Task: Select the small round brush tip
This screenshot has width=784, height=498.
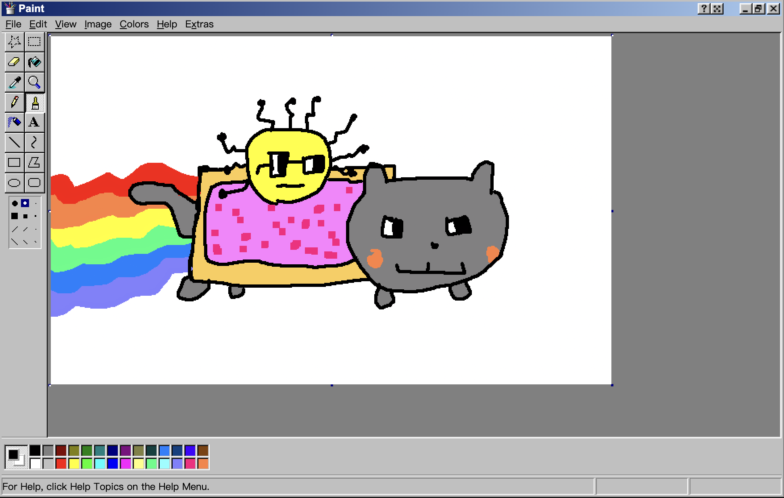Action: coord(35,203)
